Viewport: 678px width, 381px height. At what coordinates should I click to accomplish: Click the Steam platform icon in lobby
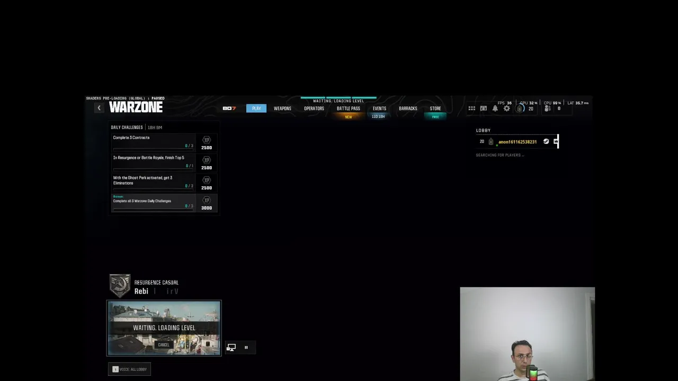click(546, 141)
